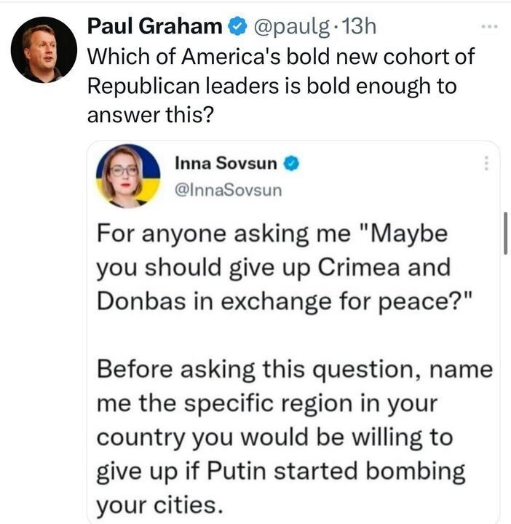
Task: Click the 13h timestamp
Action: [360, 27]
